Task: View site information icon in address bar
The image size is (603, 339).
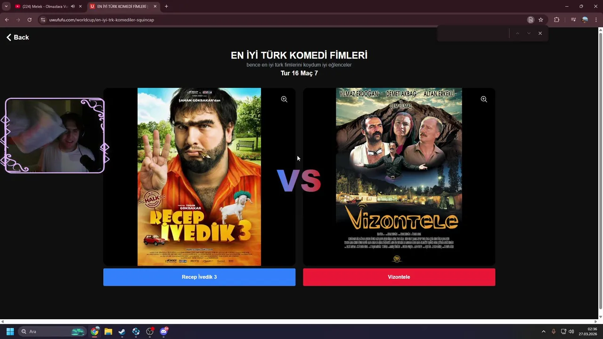Action: click(43, 20)
